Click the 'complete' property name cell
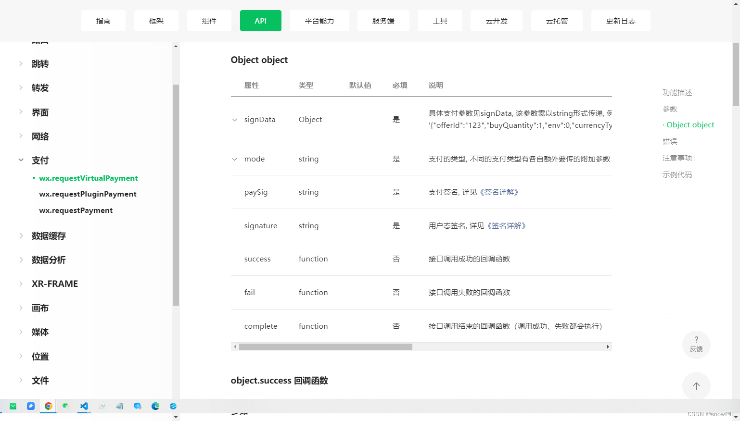Viewport: 740px width, 421px height. coord(261,326)
